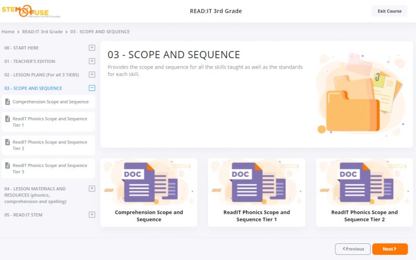Expand the 02 - LESSON PLANS section
416x260 pixels.
[92, 75]
